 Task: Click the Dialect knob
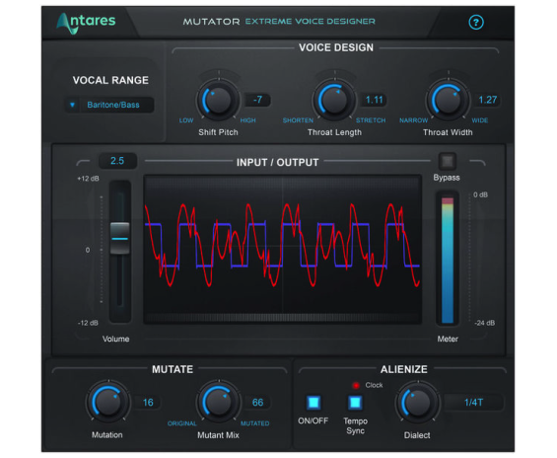(x=417, y=402)
